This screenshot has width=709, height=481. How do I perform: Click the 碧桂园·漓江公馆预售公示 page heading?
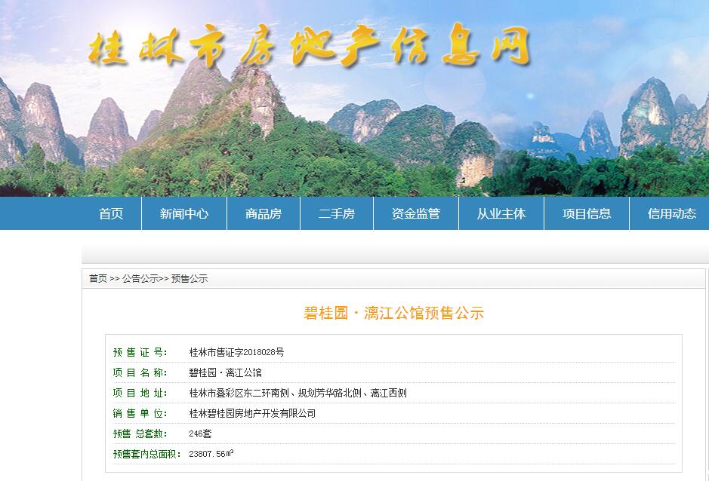tap(393, 314)
